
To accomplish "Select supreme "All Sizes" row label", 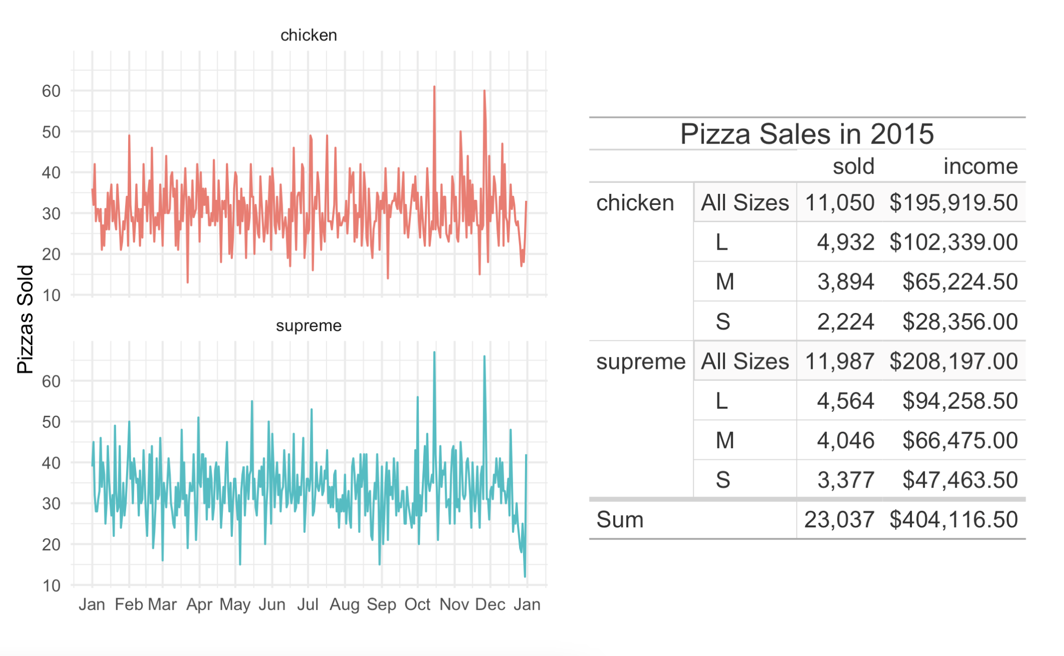I will click(x=744, y=361).
